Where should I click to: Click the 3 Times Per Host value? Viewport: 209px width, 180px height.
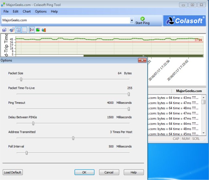(x=121, y=132)
